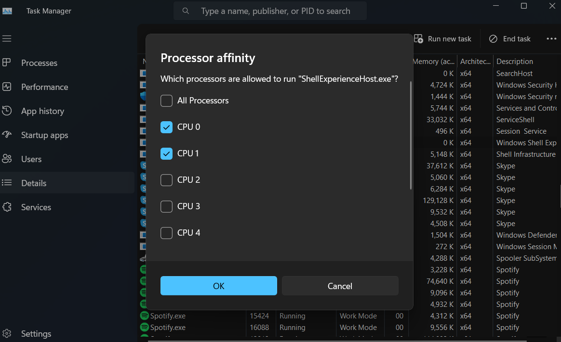
Task: Uncheck the CPU 1 checkbox
Action: [166, 153]
